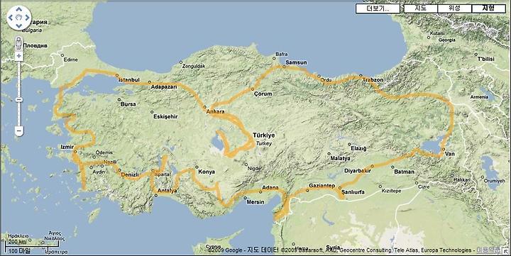Pan the map north with up arrow
Screen dimensions: 511x256
coord(19,10)
